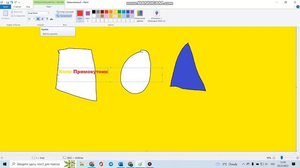Screen dimensions: 300x168
Task: Toggle strikethrough formatting
Action: coord(52,19)
